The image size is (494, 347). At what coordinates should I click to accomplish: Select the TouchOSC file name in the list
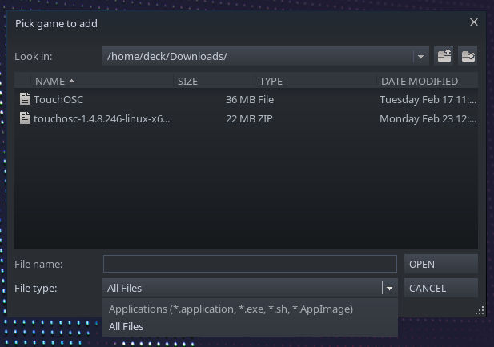pyautogui.click(x=58, y=100)
